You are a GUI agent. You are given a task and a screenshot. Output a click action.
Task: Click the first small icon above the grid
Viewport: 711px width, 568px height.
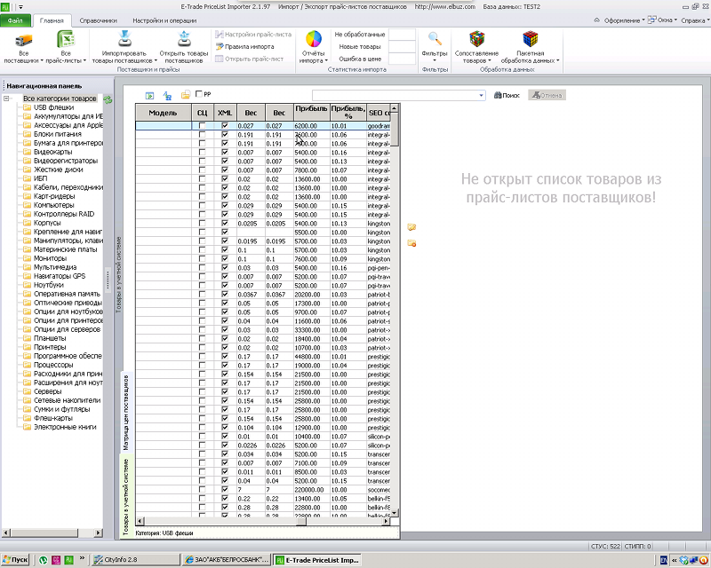pos(149,96)
